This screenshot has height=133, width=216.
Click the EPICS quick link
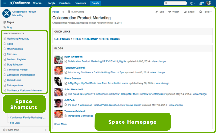pyautogui.click(x=77, y=39)
